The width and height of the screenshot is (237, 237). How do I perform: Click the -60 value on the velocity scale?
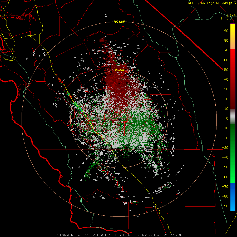click(x=225, y=177)
